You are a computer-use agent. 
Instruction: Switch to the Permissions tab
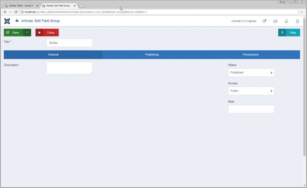click(x=251, y=55)
